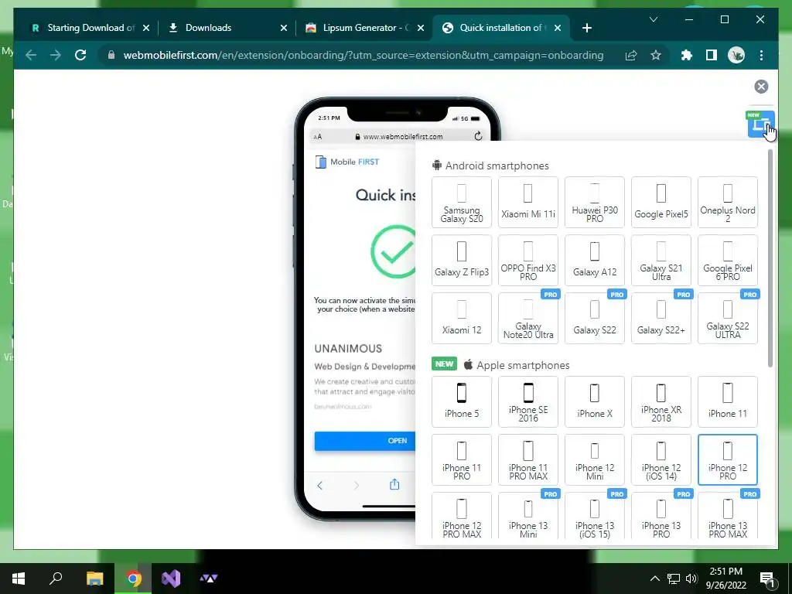Click the address bar URL
Viewport: 792px width, 594px height.
pos(364,55)
